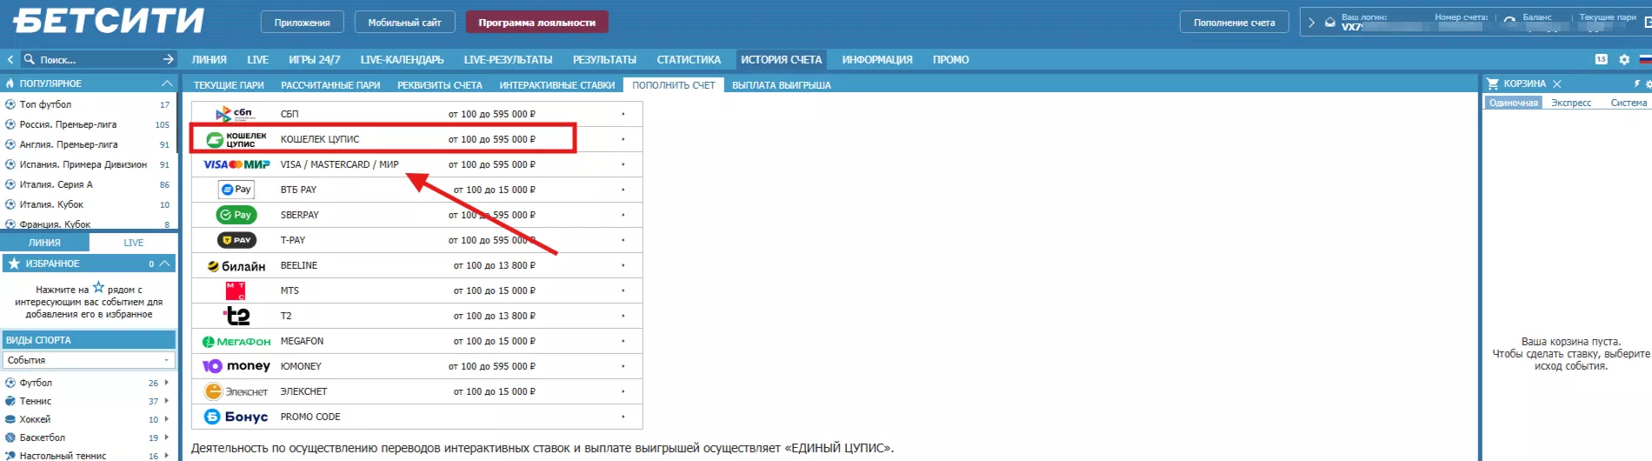Expand Теннис with its arrow
The width and height of the screenshot is (1652, 461).
166,401
